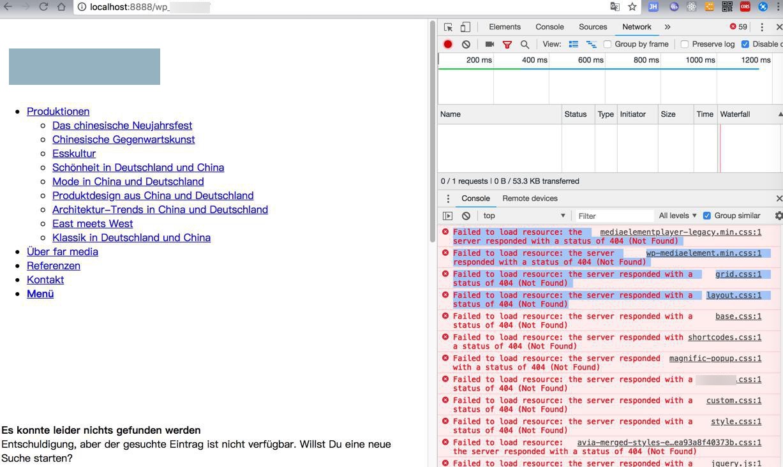Open grid.css:1 source link in console
783x467 pixels.
(738, 274)
